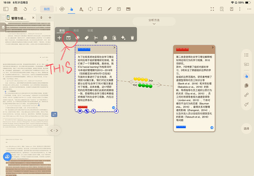Toggle the 脑图 mindmap mode button

coord(46,8)
